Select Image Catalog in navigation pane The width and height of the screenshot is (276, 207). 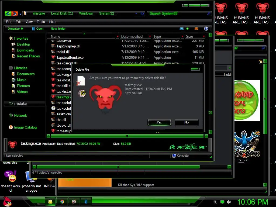(23, 127)
